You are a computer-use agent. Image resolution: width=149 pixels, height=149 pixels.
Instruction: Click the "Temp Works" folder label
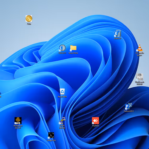tap(73, 53)
